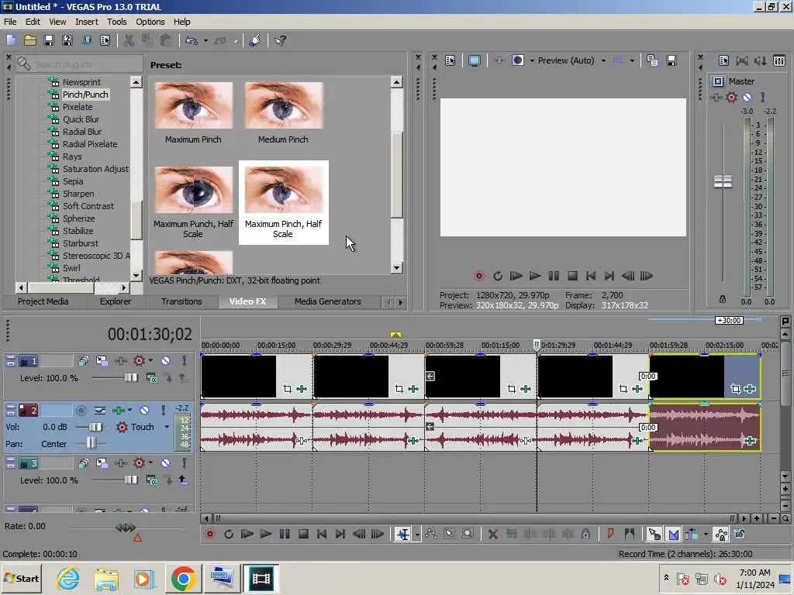The image size is (794, 595).
Task: Open automation settings dropdown on track 1
Action: point(150,361)
